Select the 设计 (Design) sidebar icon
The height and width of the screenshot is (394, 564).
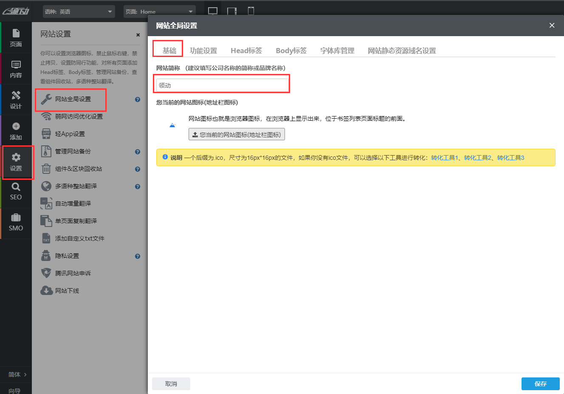[16, 99]
